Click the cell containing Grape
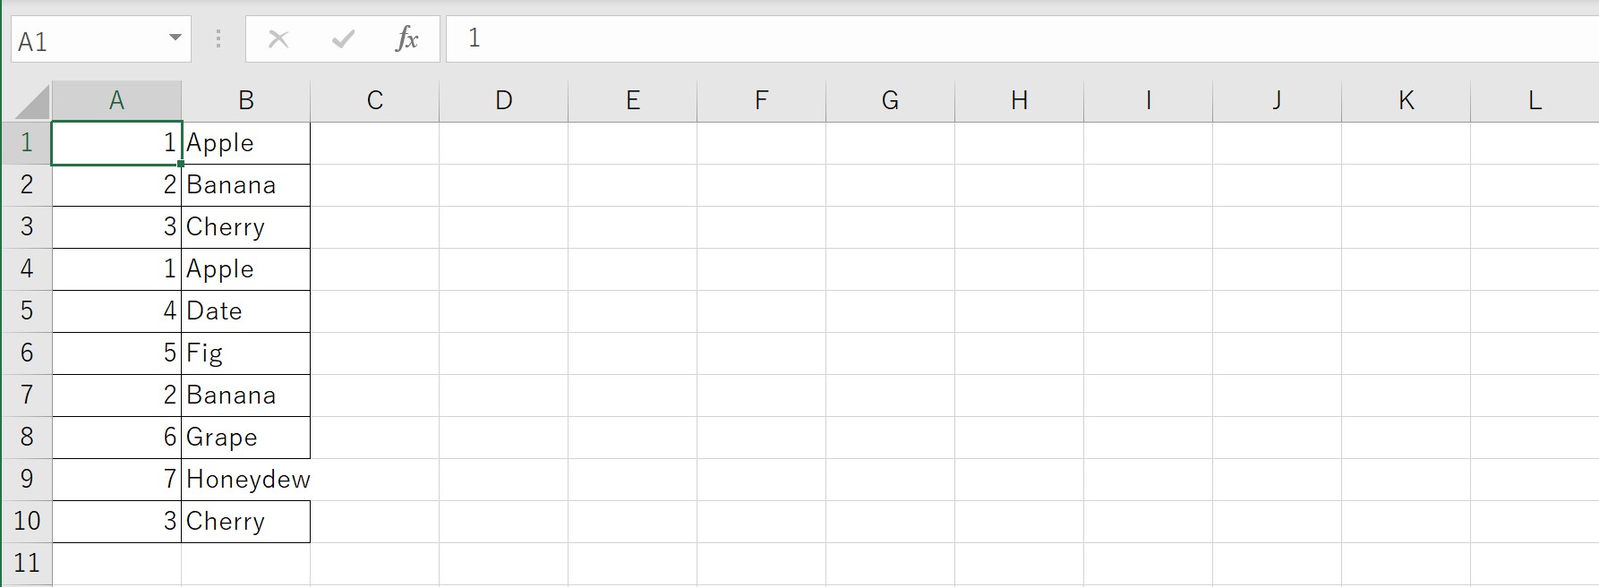The width and height of the screenshot is (1599, 587). [246, 438]
